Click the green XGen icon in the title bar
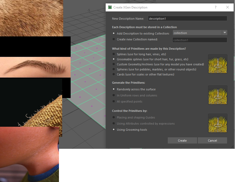Screen dimensions: 235x182 pos(110,7)
